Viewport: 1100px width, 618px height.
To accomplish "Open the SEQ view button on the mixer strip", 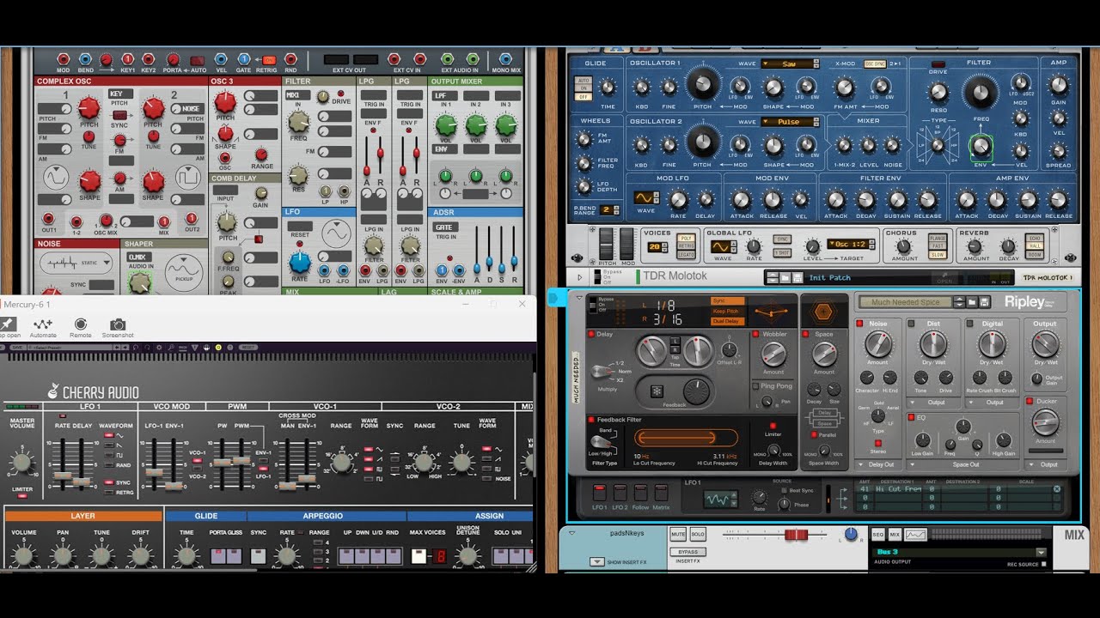I will click(x=878, y=534).
